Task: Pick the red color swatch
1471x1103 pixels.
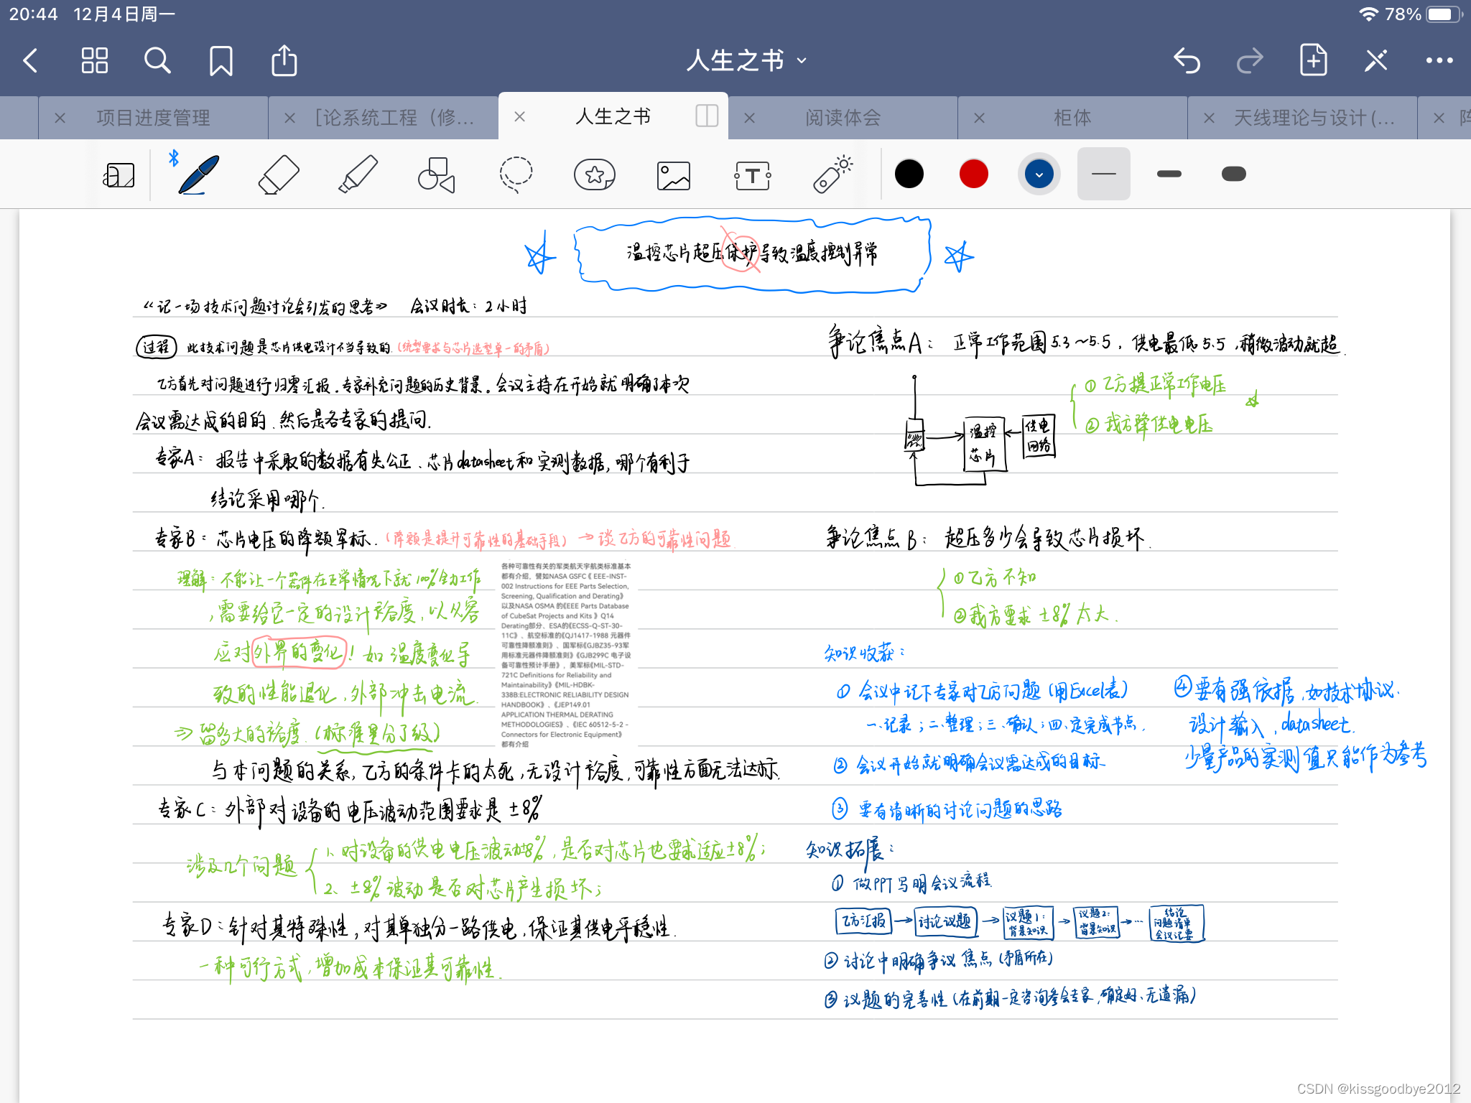Action: (x=973, y=174)
